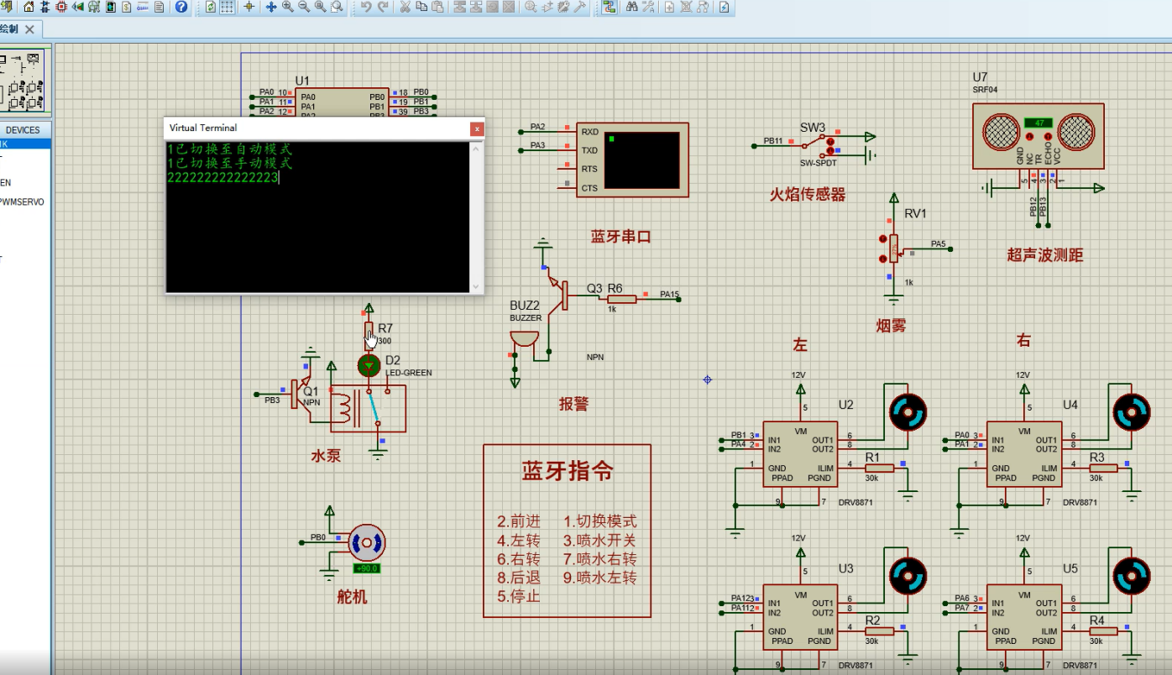Toggle the grid dots display
The image size is (1172, 675).
point(227,7)
